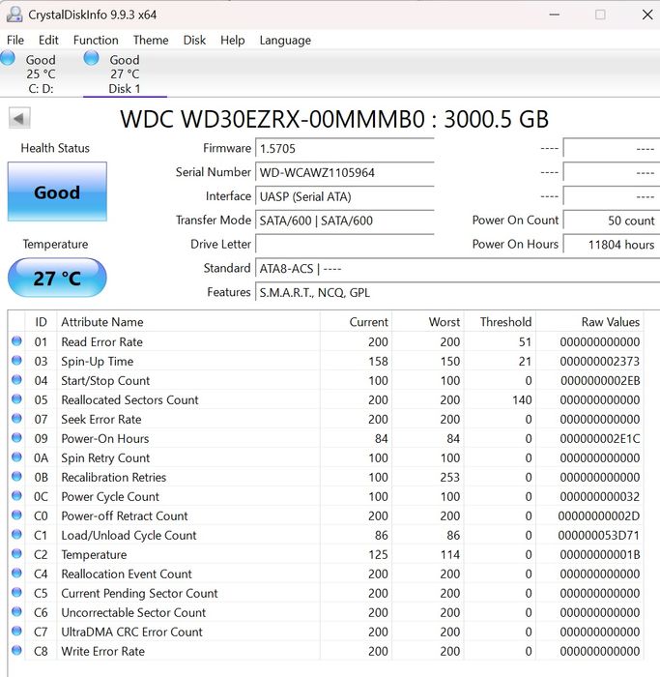
Task: Click the empty Drive Letter field
Action: tap(345, 245)
